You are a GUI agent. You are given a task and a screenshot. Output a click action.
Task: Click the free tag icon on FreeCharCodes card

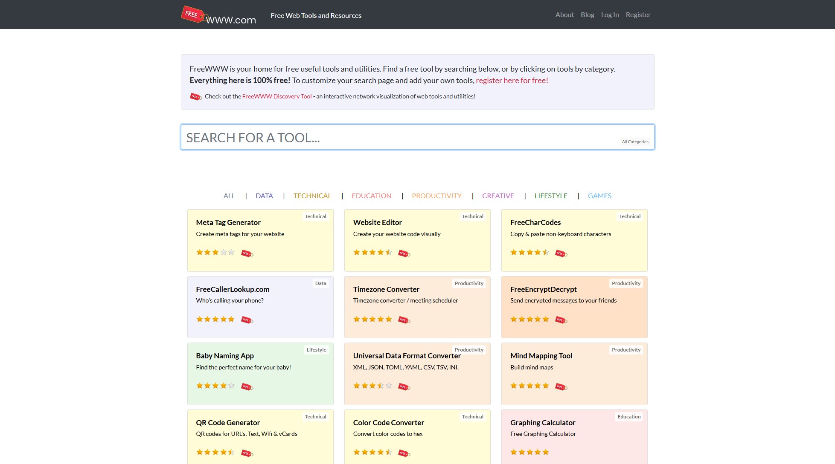(x=561, y=254)
